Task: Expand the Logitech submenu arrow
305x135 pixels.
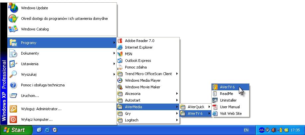Action: click(177, 120)
